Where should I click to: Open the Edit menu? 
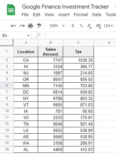pos(37,15)
